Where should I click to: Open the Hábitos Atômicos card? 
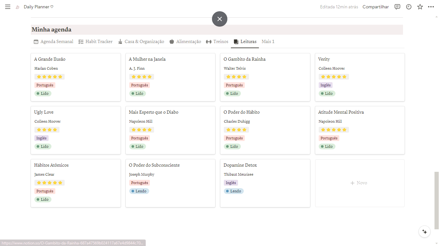coord(76,183)
